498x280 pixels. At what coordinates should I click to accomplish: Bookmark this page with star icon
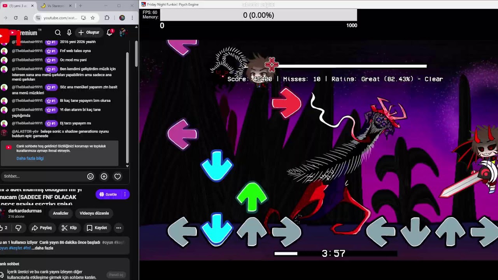point(93,18)
